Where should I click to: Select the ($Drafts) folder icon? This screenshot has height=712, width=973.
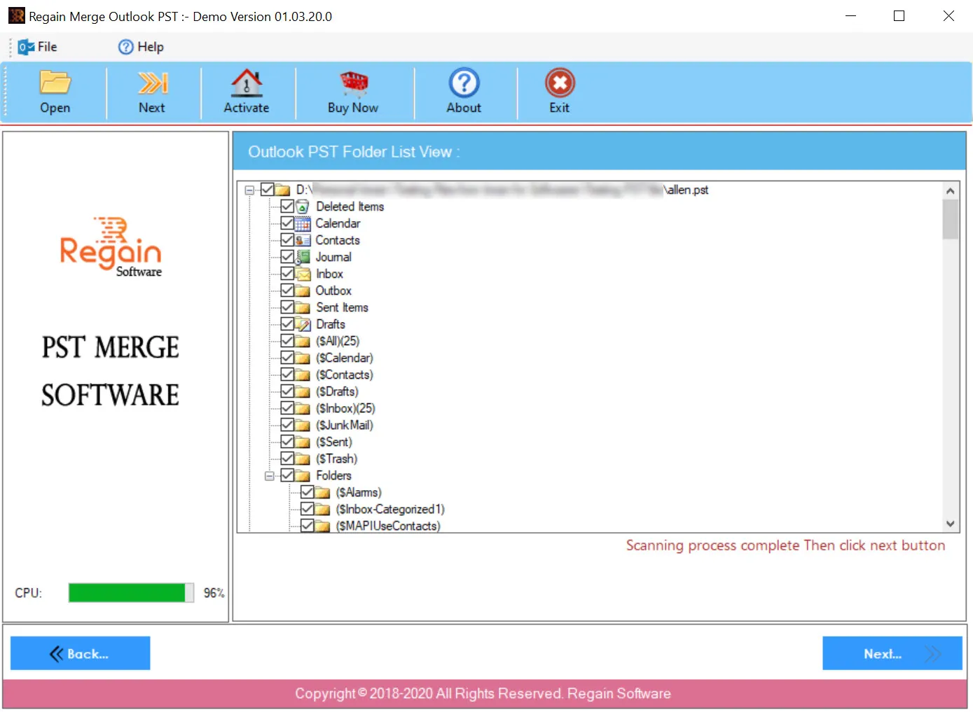303,391
